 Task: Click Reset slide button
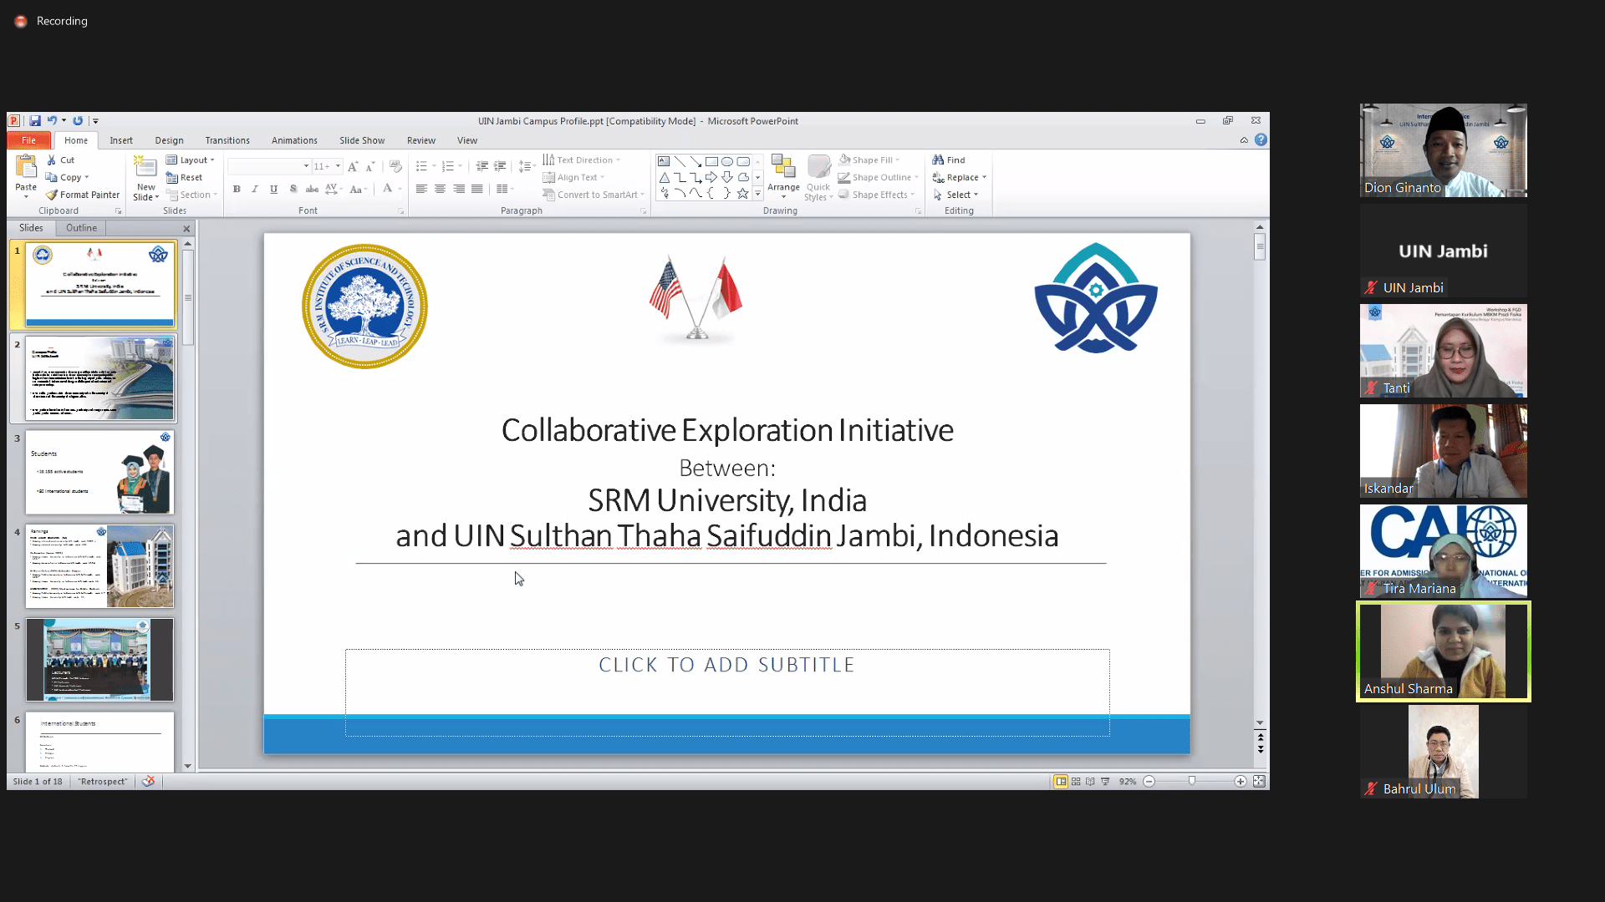pyautogui.click(x=184, y=177)
